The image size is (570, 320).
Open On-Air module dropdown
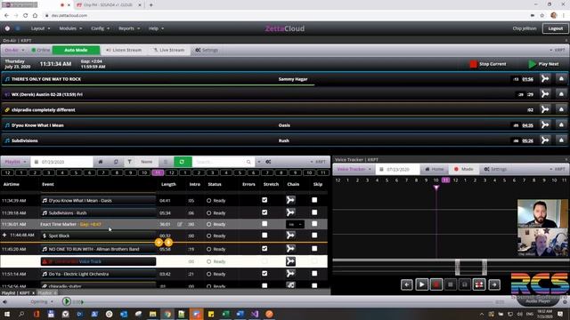14,50
